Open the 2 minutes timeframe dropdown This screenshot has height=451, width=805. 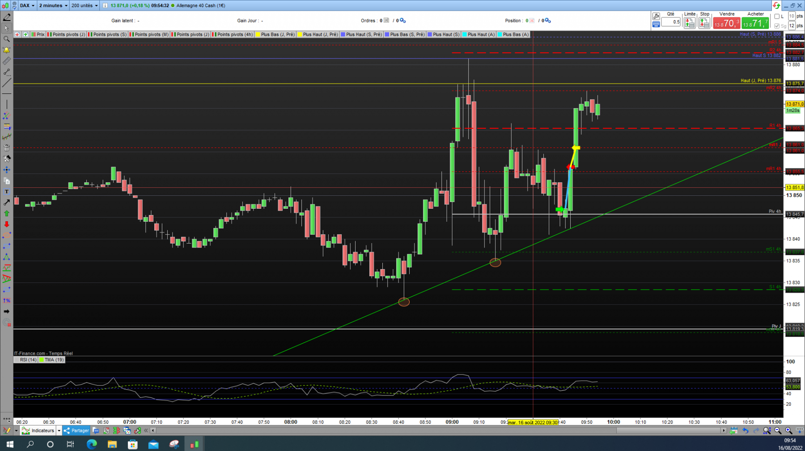[53, 5]
